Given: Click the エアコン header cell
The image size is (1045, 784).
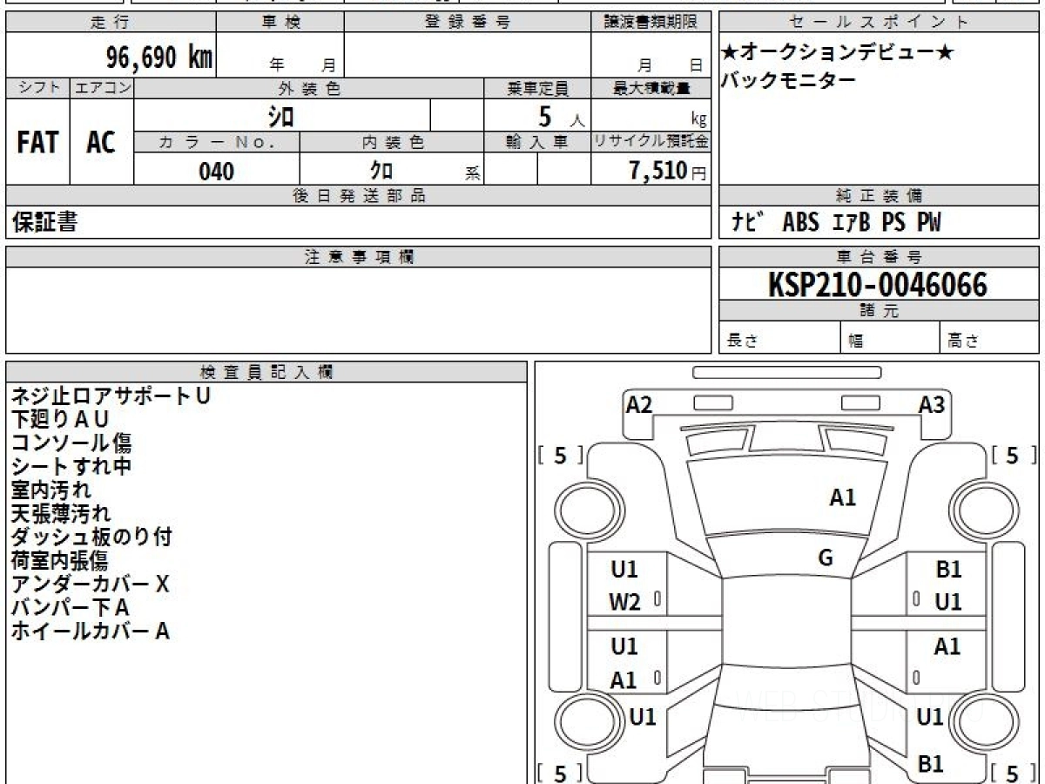Looking at the screenshot, I should pos(102,88).
